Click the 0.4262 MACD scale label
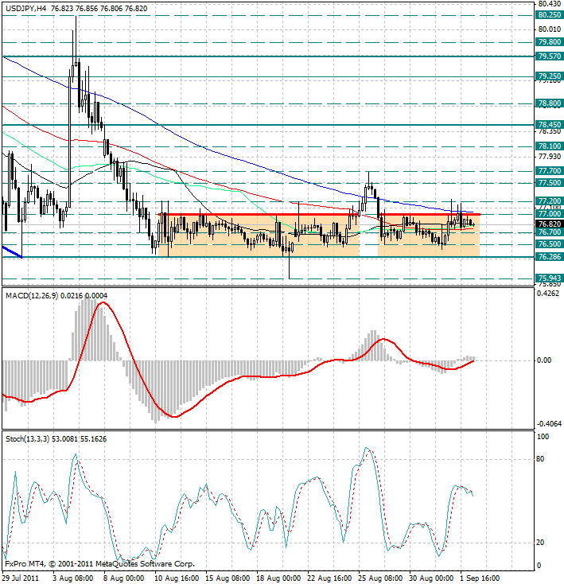 (x=547, y=294)
